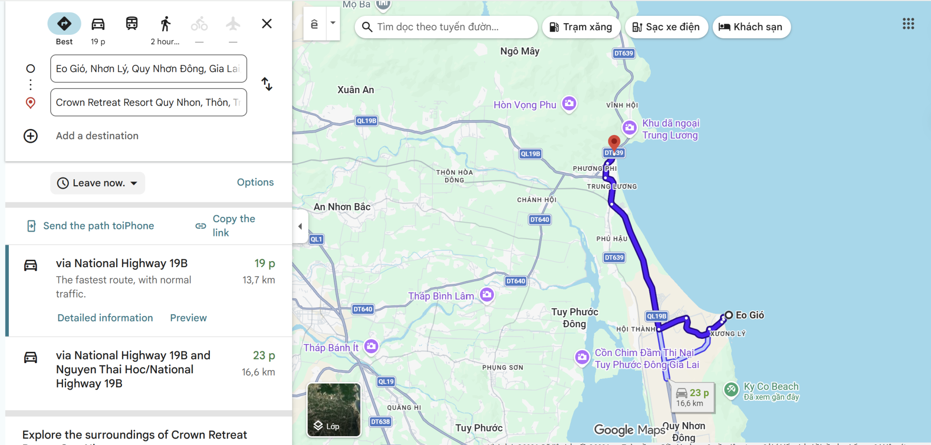Image resolution: width=931 pixels, height=445 pixels.
Task: Preview the 19B route
Action: pos(188,318)
